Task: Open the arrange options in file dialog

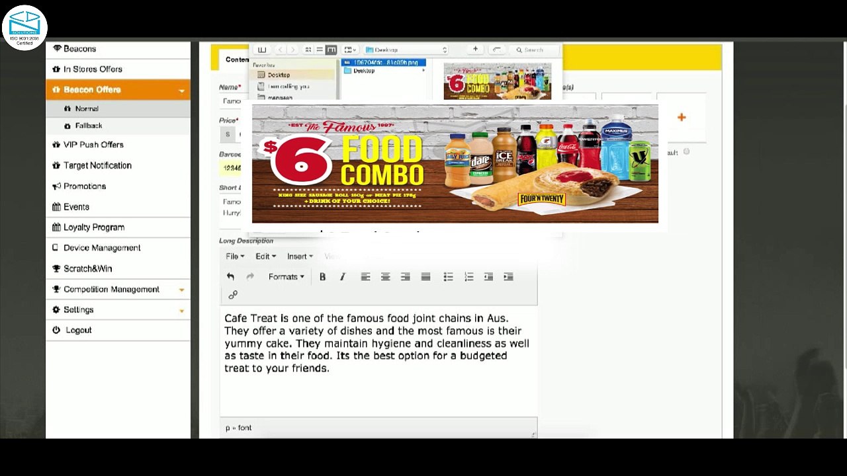Action: [350, 50]
